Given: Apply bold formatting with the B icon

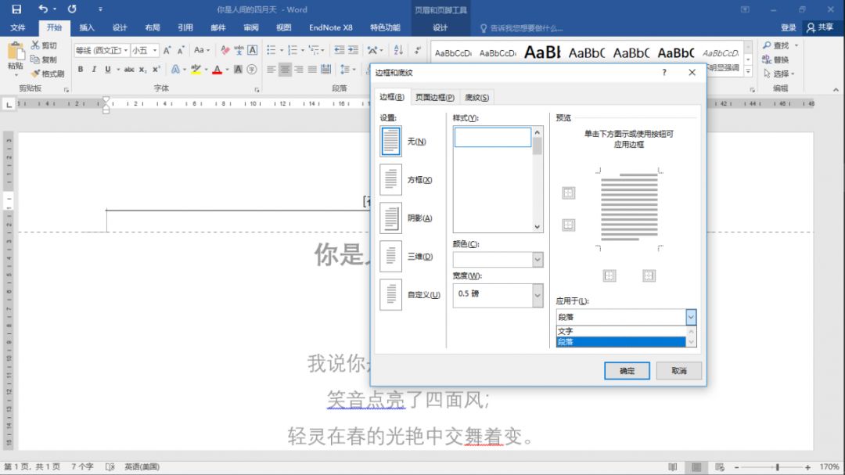Looking at the screenshot, I should point(81,69).
